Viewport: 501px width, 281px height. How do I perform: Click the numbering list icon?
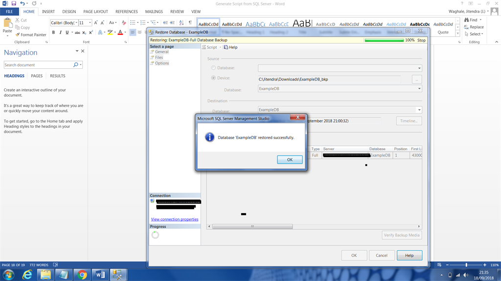tap(143, 22)
